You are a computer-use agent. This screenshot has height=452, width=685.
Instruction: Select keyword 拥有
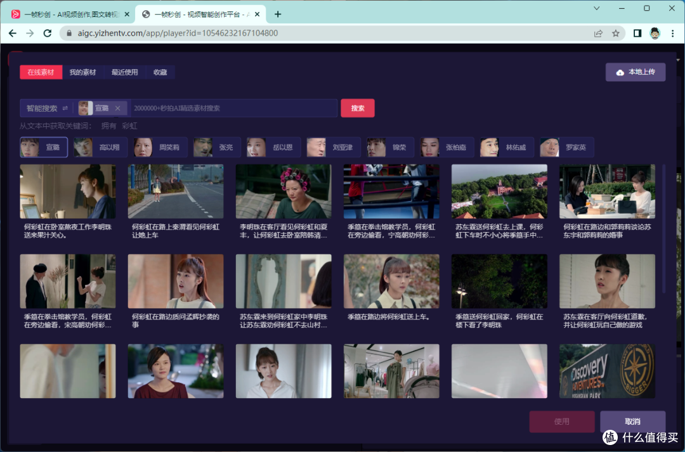109,126
